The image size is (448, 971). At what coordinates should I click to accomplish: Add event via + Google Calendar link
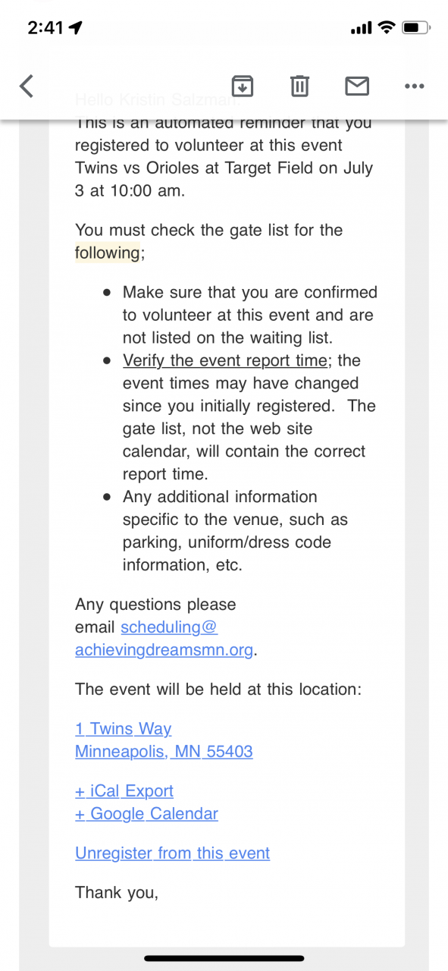tap(146, 814)
